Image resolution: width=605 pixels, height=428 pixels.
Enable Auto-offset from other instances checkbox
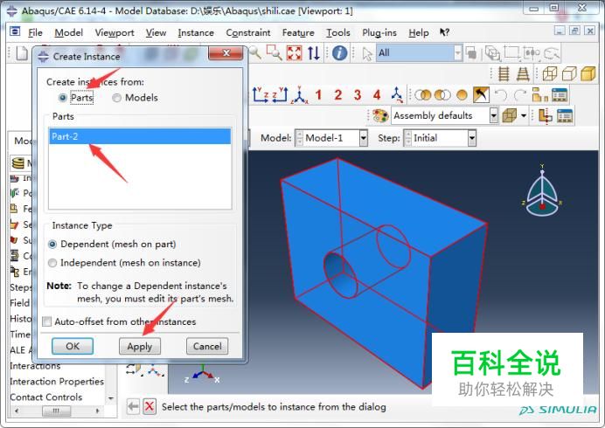click(46, 321)
